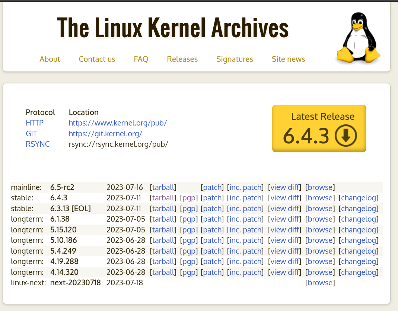The image size is (398, 311).
Task: Visit https://www.kernel.org/pub/ link
Action: click(118, 123)
